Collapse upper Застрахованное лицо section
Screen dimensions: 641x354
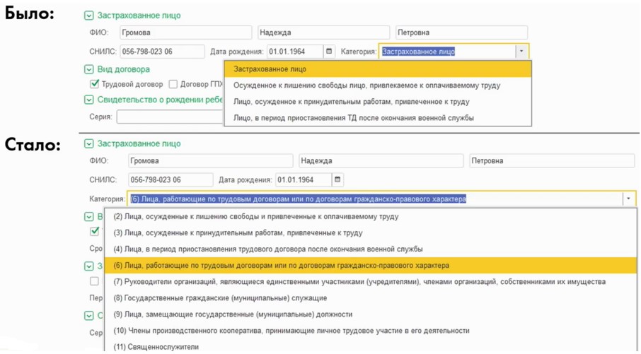tap(88, 16)
